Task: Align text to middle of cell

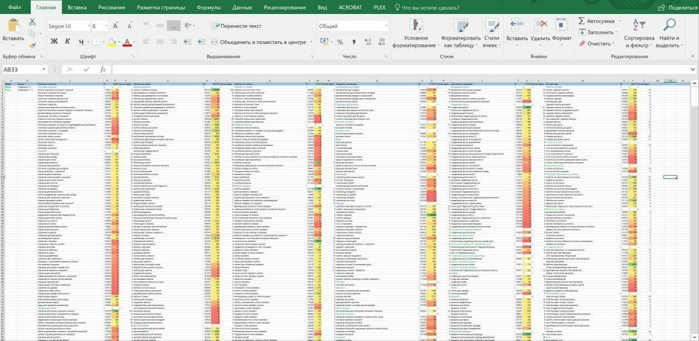Action: pos(160,26)
